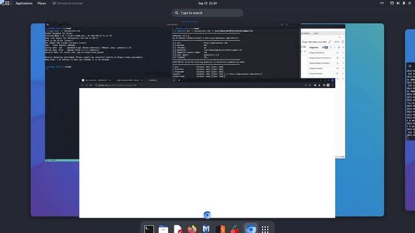Screen dimensions: 415x233
Task: Click the Chromium address bar
Action: [x=198, y=85]
